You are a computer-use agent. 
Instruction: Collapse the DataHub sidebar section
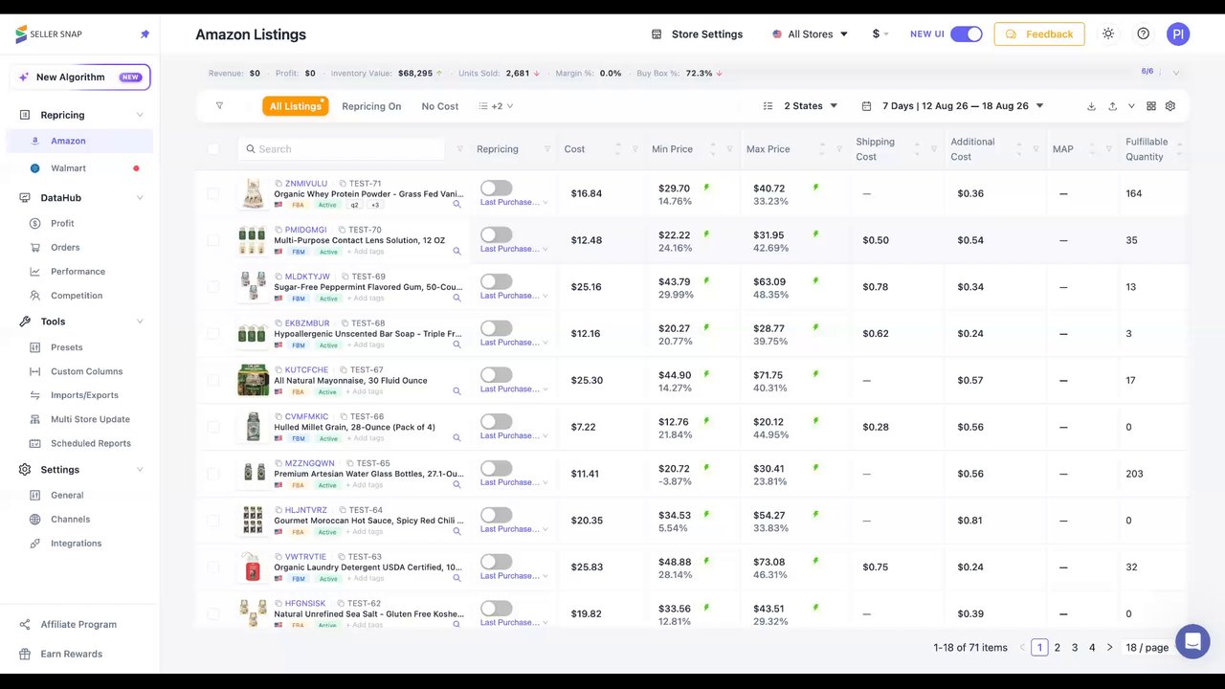pyautogui.click(x=140, y=198)
